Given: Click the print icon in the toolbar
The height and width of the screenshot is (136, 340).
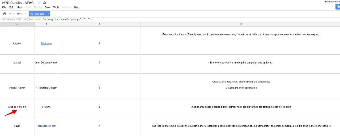Looking at the screenshot, I should 5,14.
